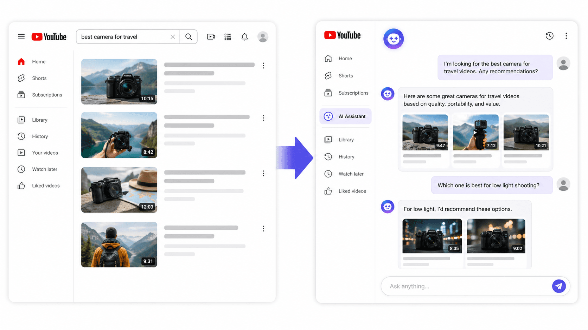Image resolution: width=588 pixels, height=330 pixels.
Task: Open options menu on the 10:15 video
Action: coord(263,65)
